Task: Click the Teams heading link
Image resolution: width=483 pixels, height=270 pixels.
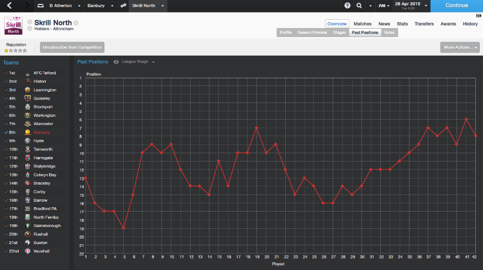Action: [x=11, y=63]
